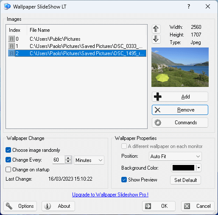Cancel and discard changes
Viewport: 218px width, 215px height.
click(x=198, y=206)
